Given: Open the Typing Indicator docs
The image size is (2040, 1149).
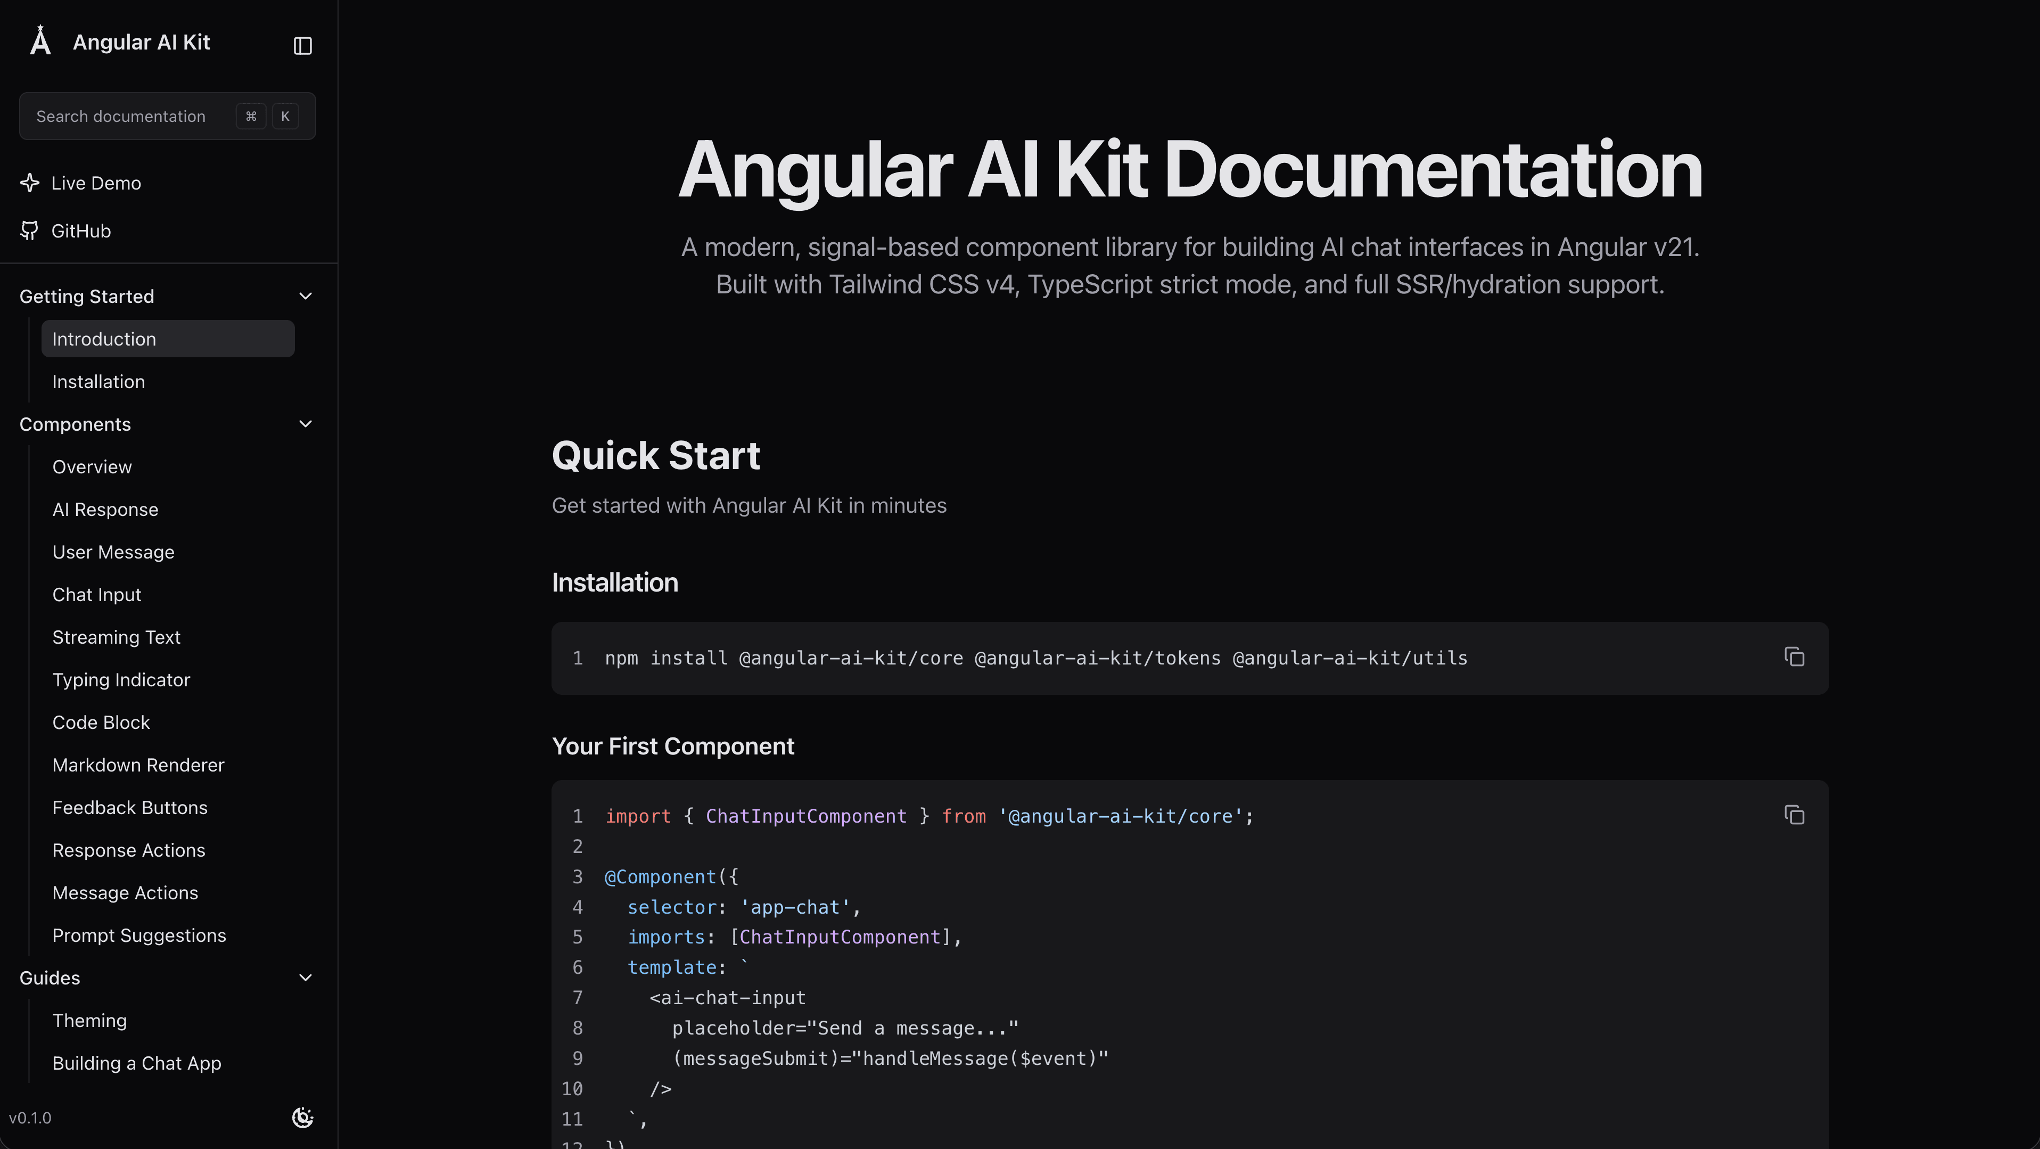Looking at the screenshot, I should pos(121,679).
